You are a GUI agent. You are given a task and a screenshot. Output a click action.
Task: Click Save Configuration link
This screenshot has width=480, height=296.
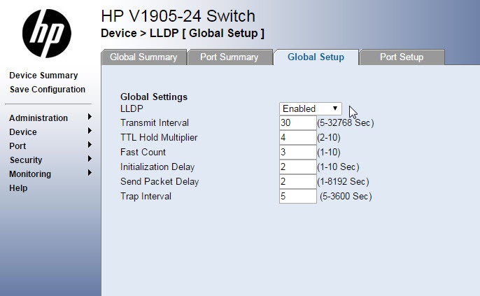coord(48,90)
